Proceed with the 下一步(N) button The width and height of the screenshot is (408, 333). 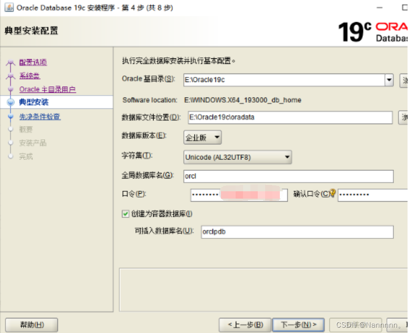pos(298,325)
